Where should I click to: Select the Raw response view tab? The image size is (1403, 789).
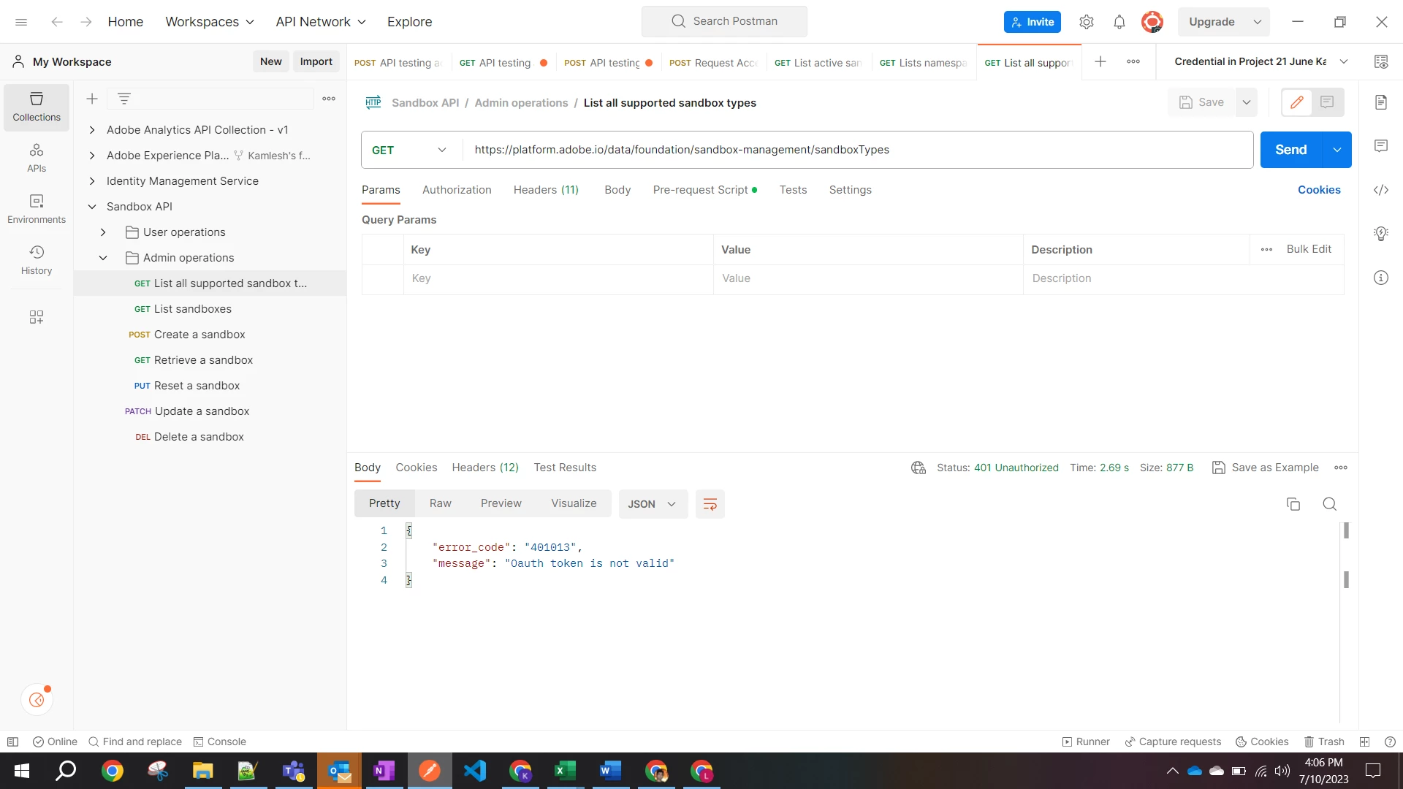(x=440, y=503)
